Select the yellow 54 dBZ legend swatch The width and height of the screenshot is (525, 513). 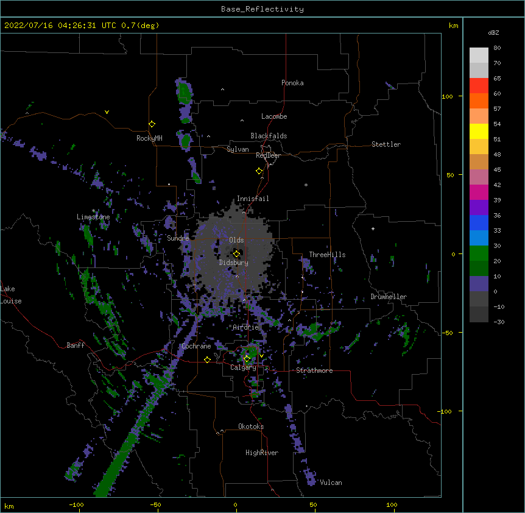(479, 131)
